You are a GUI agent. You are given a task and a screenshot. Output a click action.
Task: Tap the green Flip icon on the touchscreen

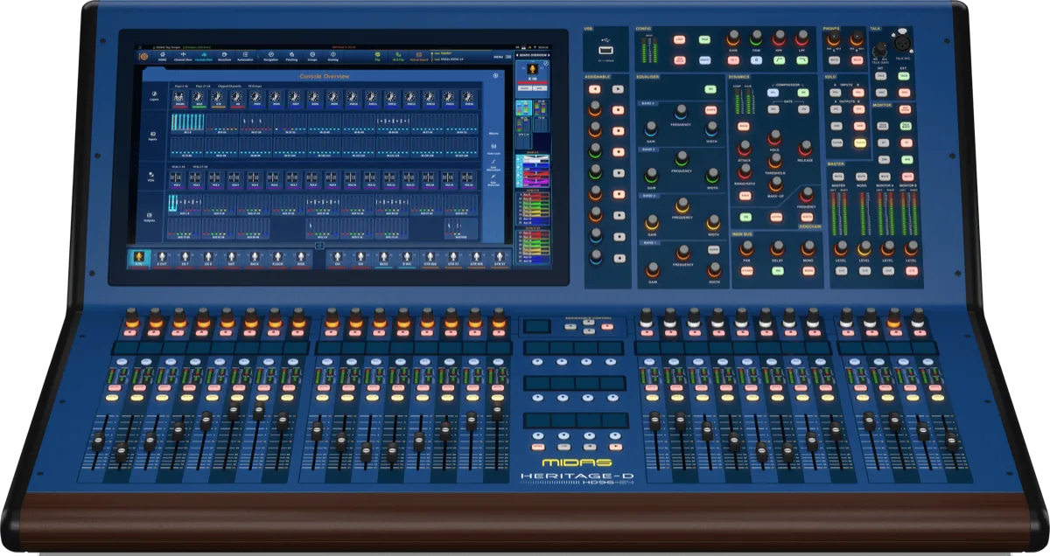377,54
